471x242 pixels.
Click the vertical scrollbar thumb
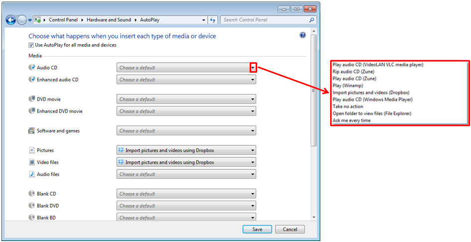coord(314,90)
